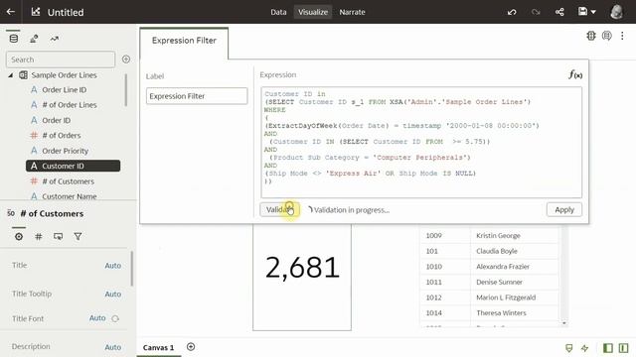Switch to the Narrate tab
The height and width of the screenshot is (357, 636).
(352, 12)
